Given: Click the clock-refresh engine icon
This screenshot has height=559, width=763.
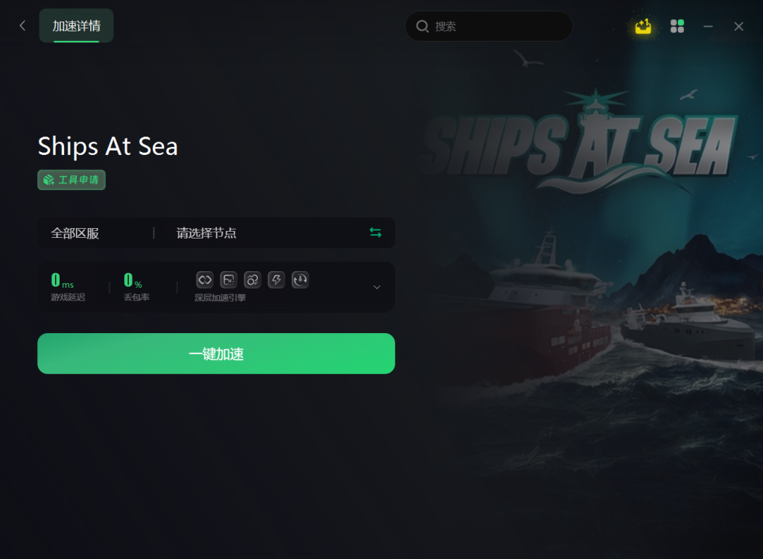Looking at the screenshot, I should tap(300, 279).
